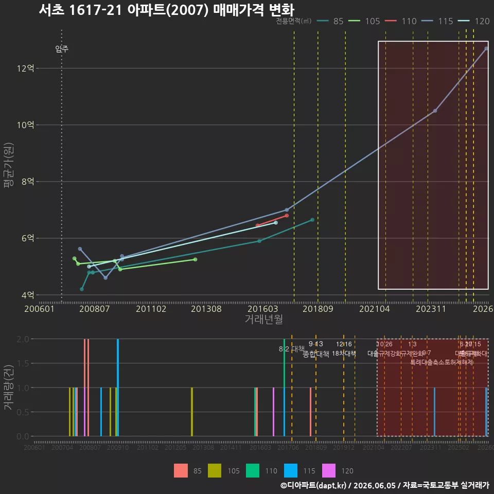Click the olive 105 swatch in bottom legend
494x494 pixels.
click(215, 470)
